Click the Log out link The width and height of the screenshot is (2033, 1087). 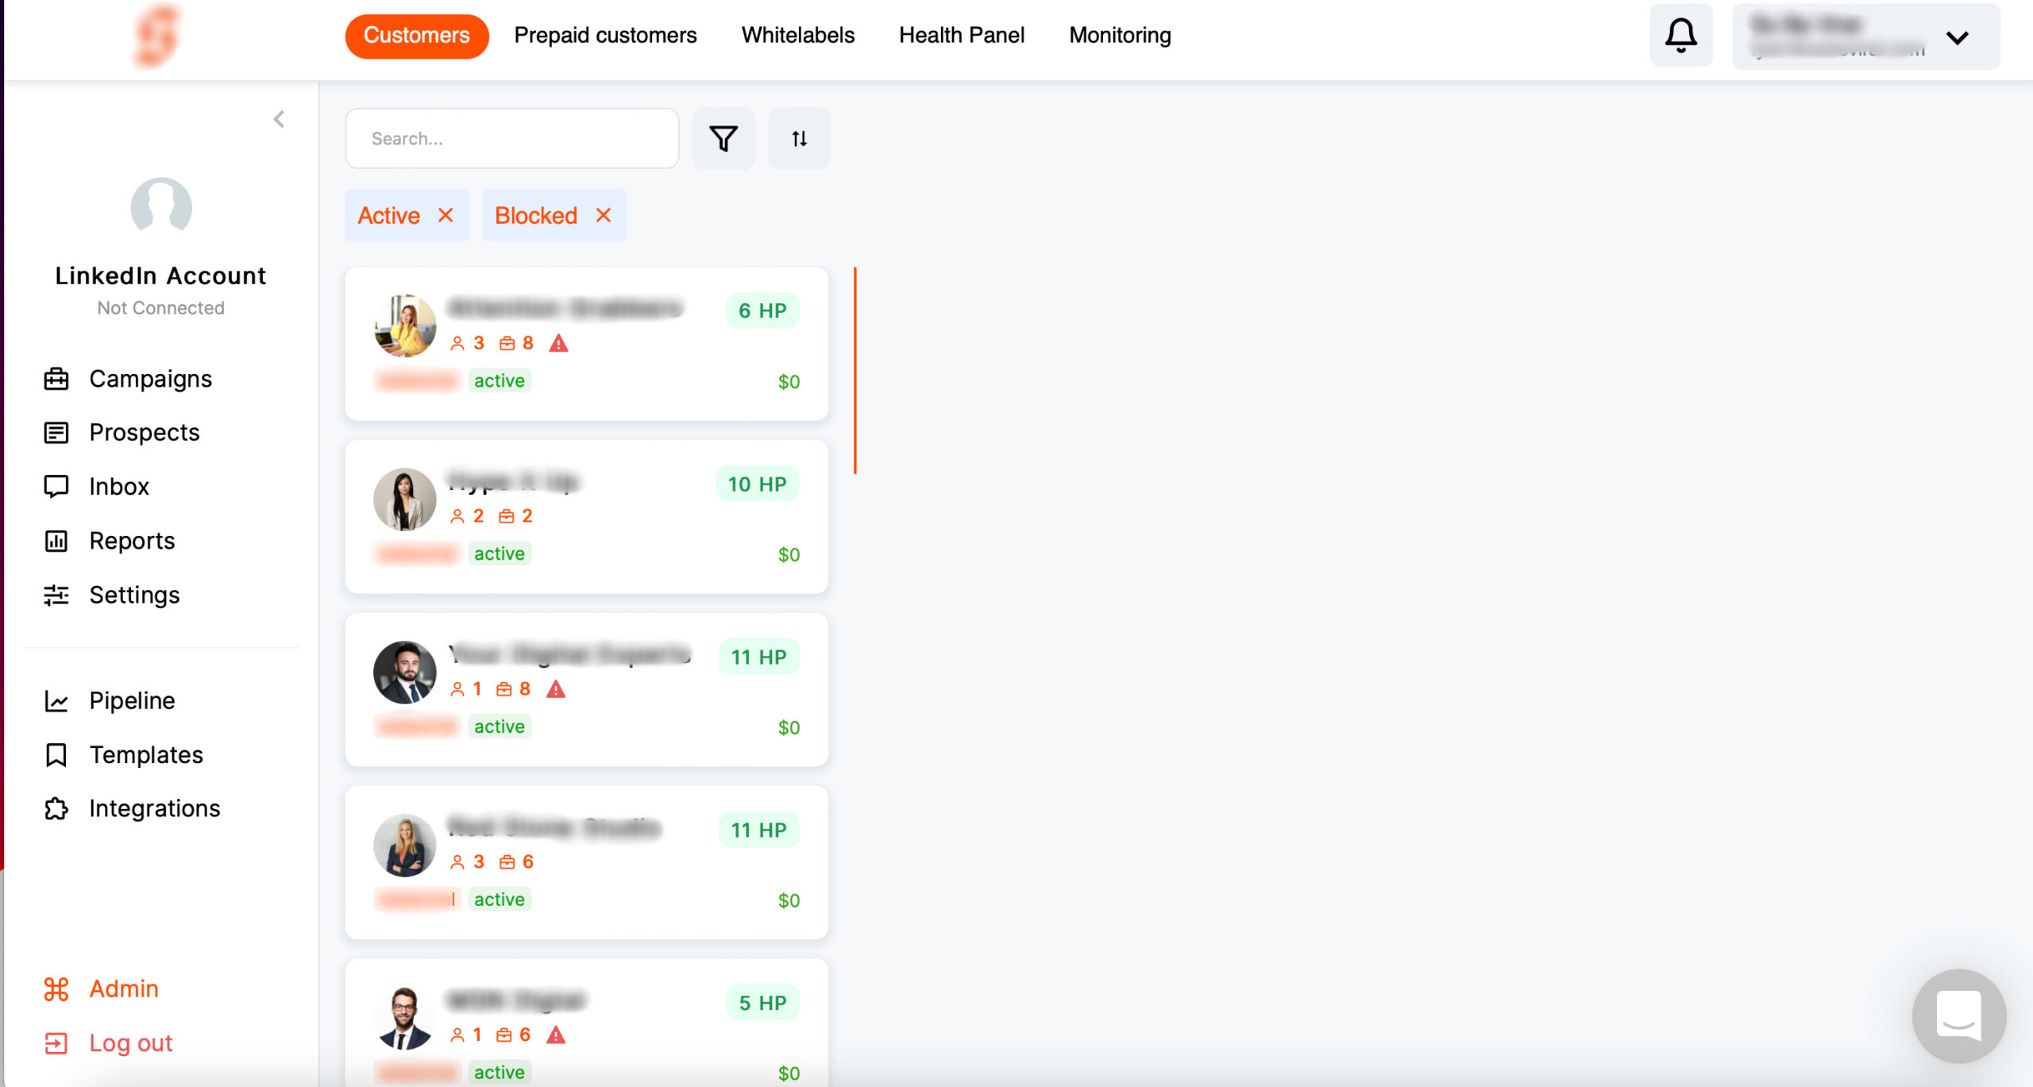pos(130,1043)
